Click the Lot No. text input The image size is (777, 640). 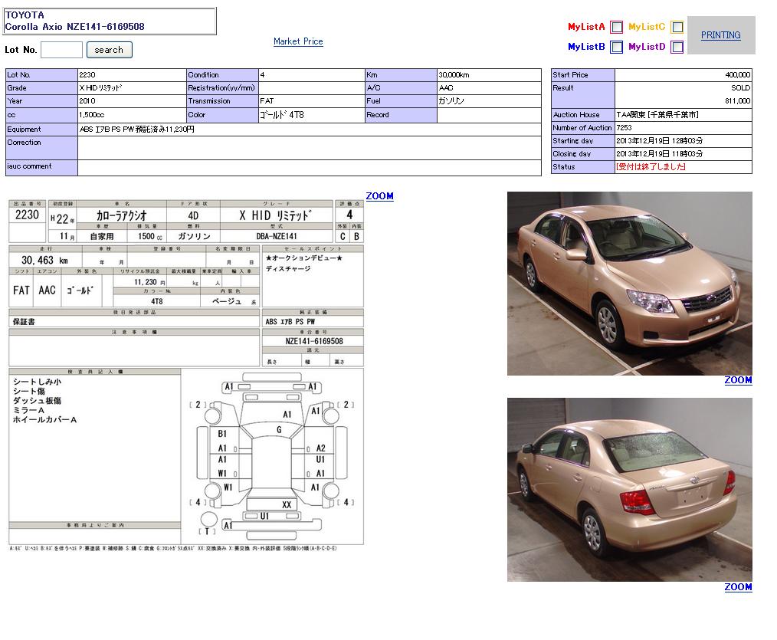pos(61,50)
